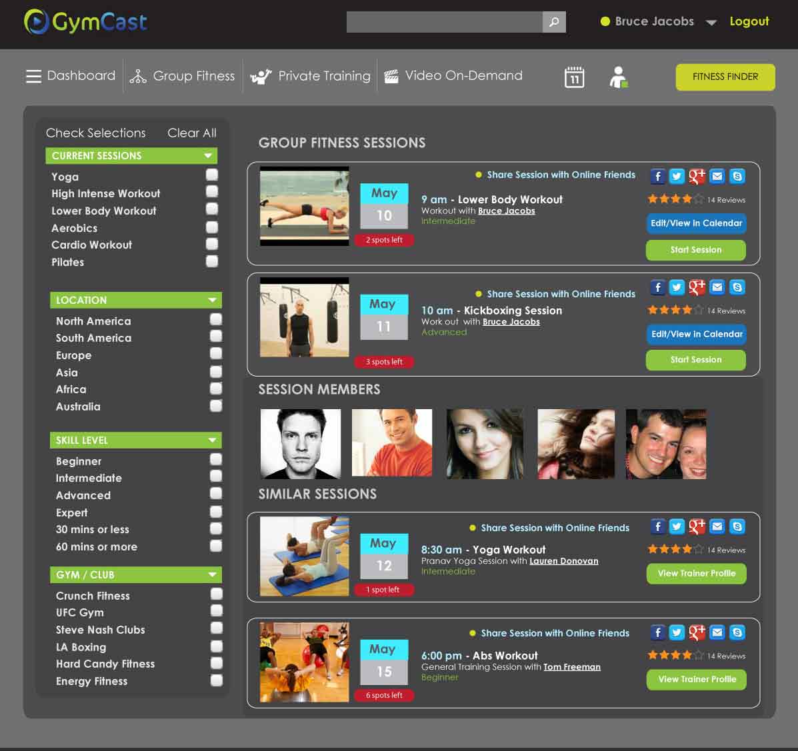The width and height of the screenshot is (798, 751).
Task: Share Yoga Workout on Twitter
Action: pos(677,526)
